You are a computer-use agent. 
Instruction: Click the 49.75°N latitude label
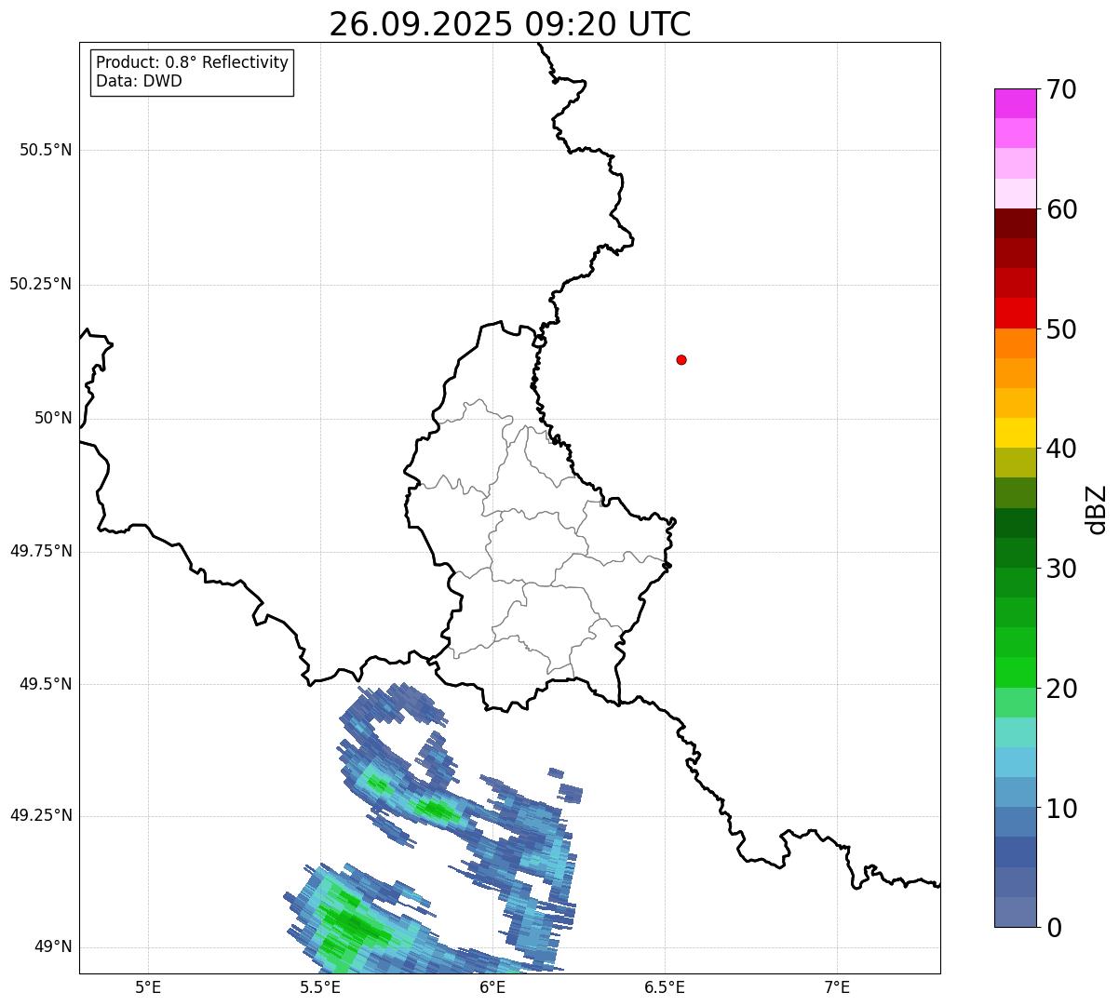(41, 551)
